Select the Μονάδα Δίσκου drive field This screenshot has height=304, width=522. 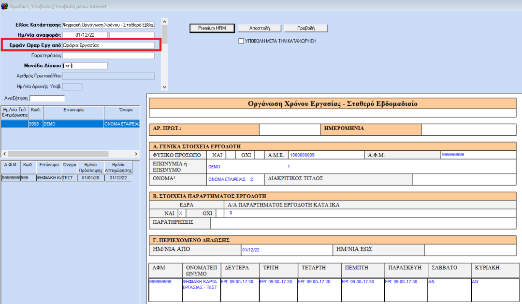click(x=85, y=66)
